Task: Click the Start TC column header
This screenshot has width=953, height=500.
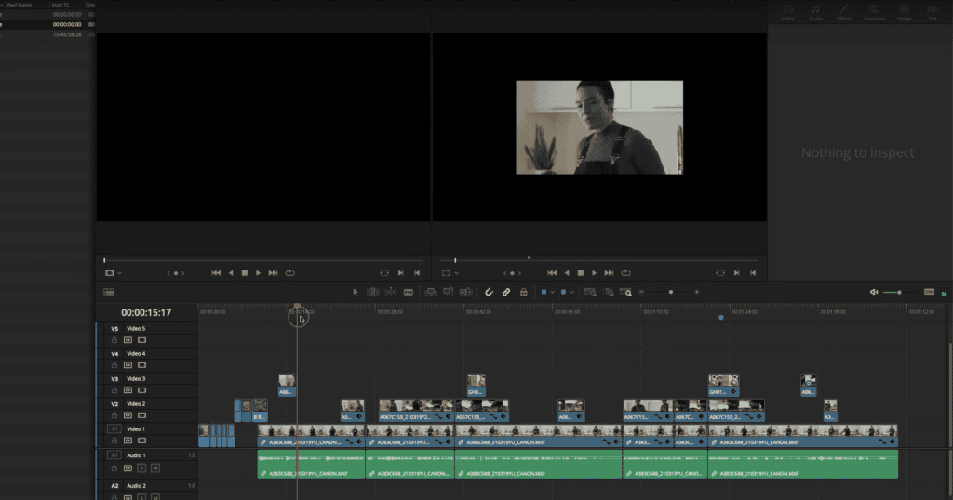Action: coord(60,5)
